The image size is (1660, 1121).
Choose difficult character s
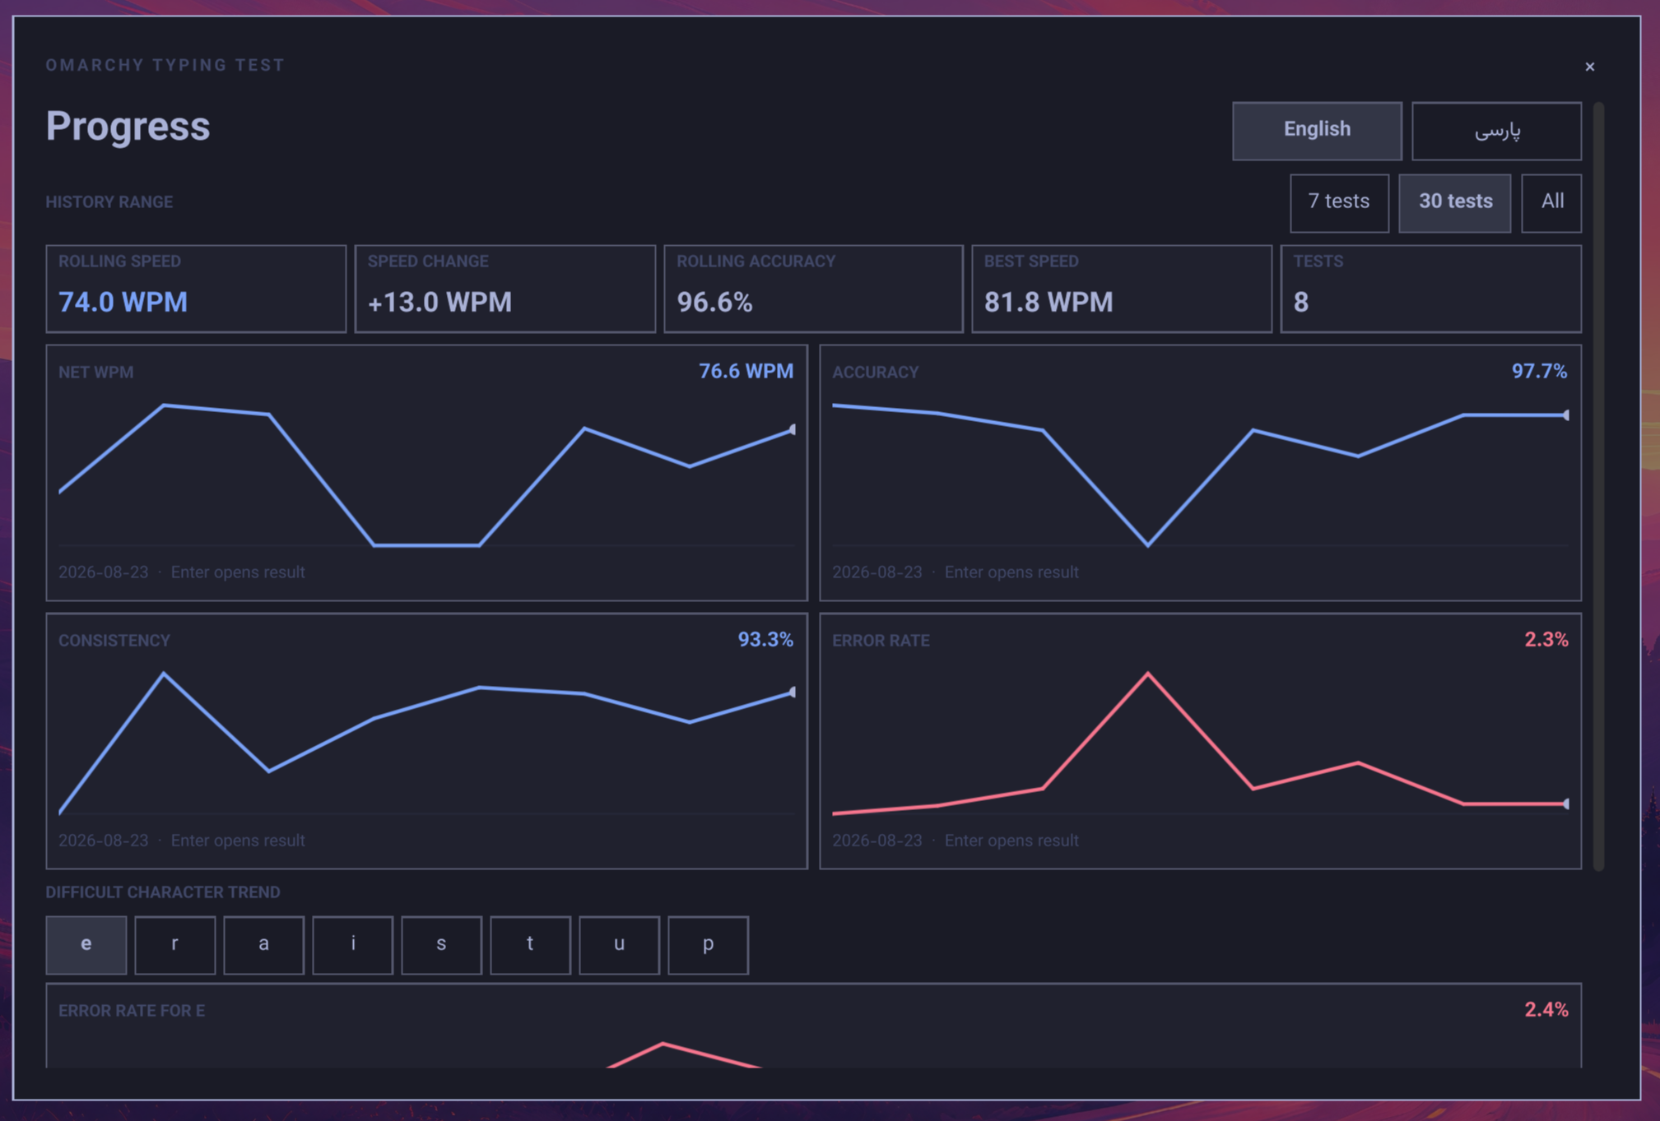[x=441, y=944]
